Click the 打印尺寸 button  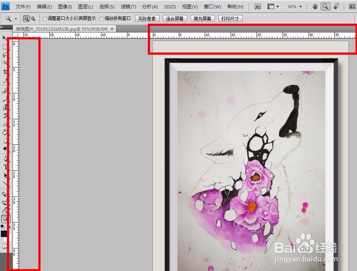click(x=230, y=19)
